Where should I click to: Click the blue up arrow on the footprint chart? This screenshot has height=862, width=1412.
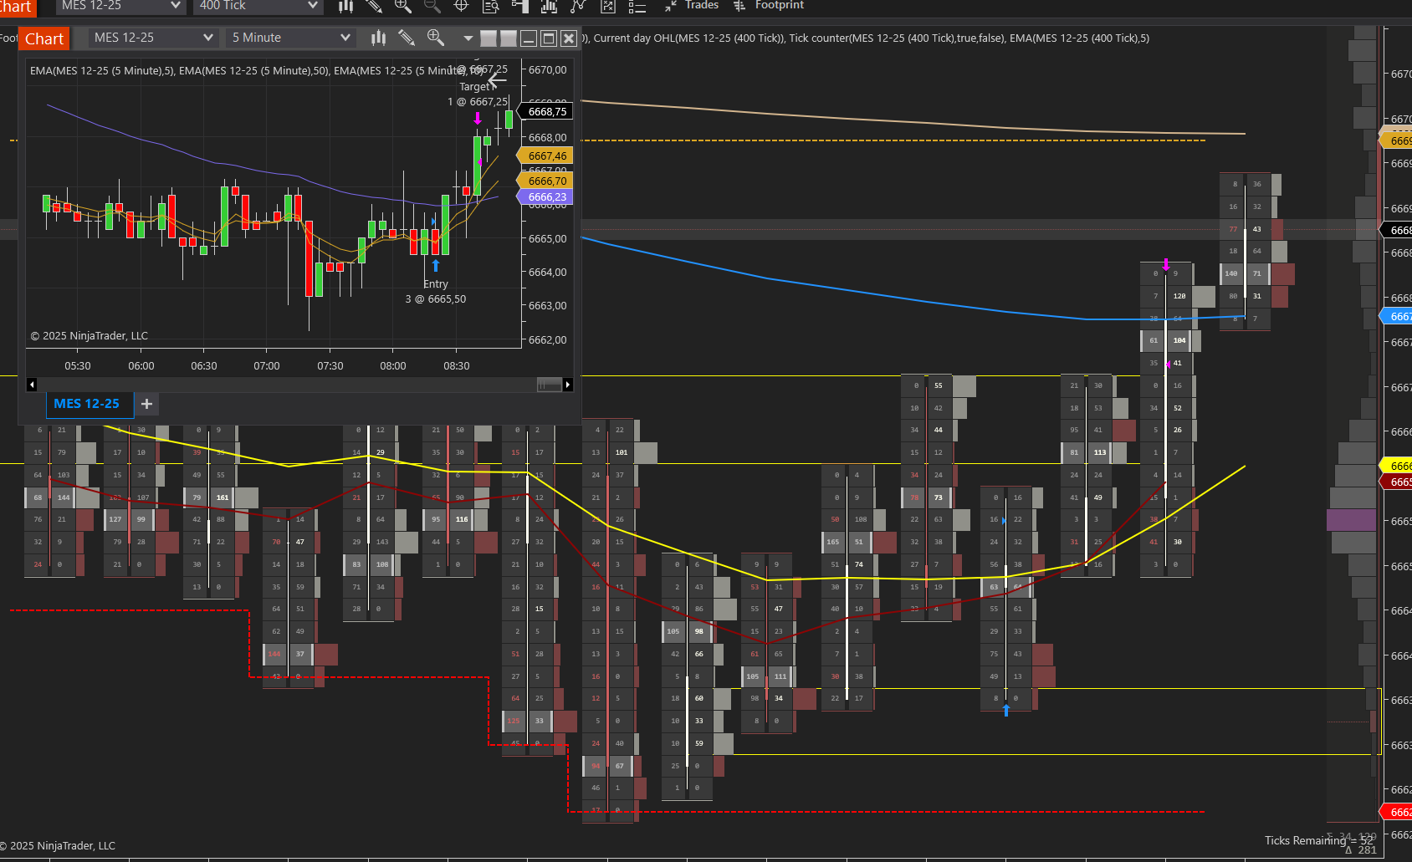pyautogui.click(x=1006, y=710)
